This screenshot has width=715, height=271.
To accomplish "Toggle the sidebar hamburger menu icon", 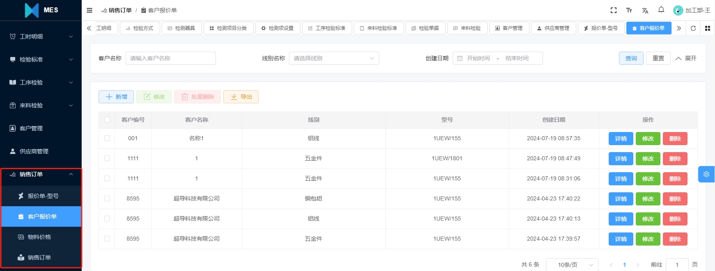I will tap(89, 10).
